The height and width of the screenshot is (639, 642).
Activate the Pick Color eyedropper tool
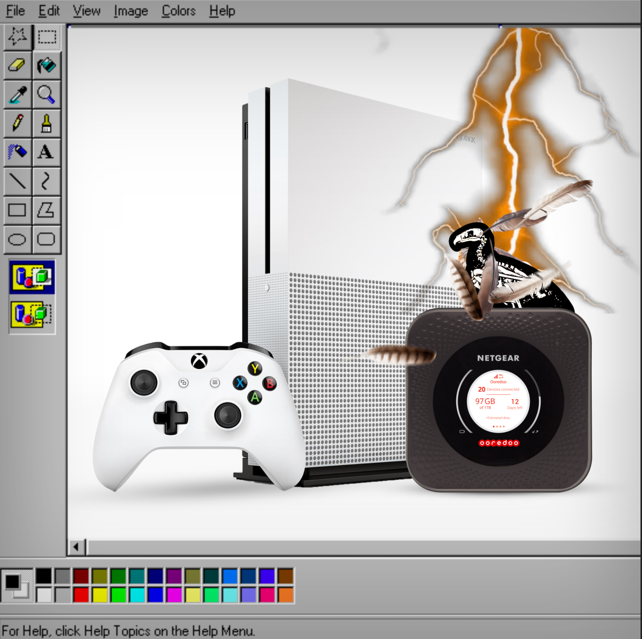[x=18, y=94]
